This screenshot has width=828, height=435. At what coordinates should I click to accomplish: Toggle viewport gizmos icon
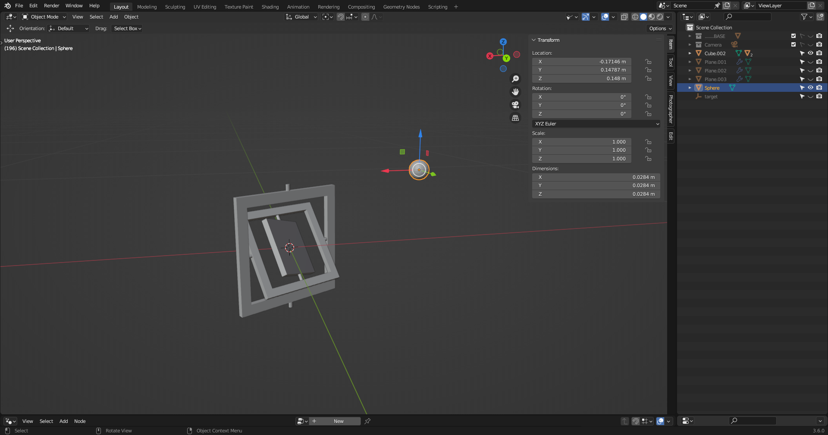pyautogui.click(x=585, y=17)
